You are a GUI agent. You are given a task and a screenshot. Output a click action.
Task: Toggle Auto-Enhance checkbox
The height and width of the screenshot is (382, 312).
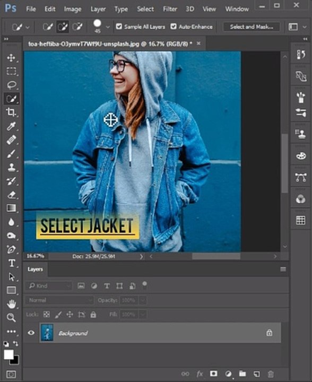174,27
